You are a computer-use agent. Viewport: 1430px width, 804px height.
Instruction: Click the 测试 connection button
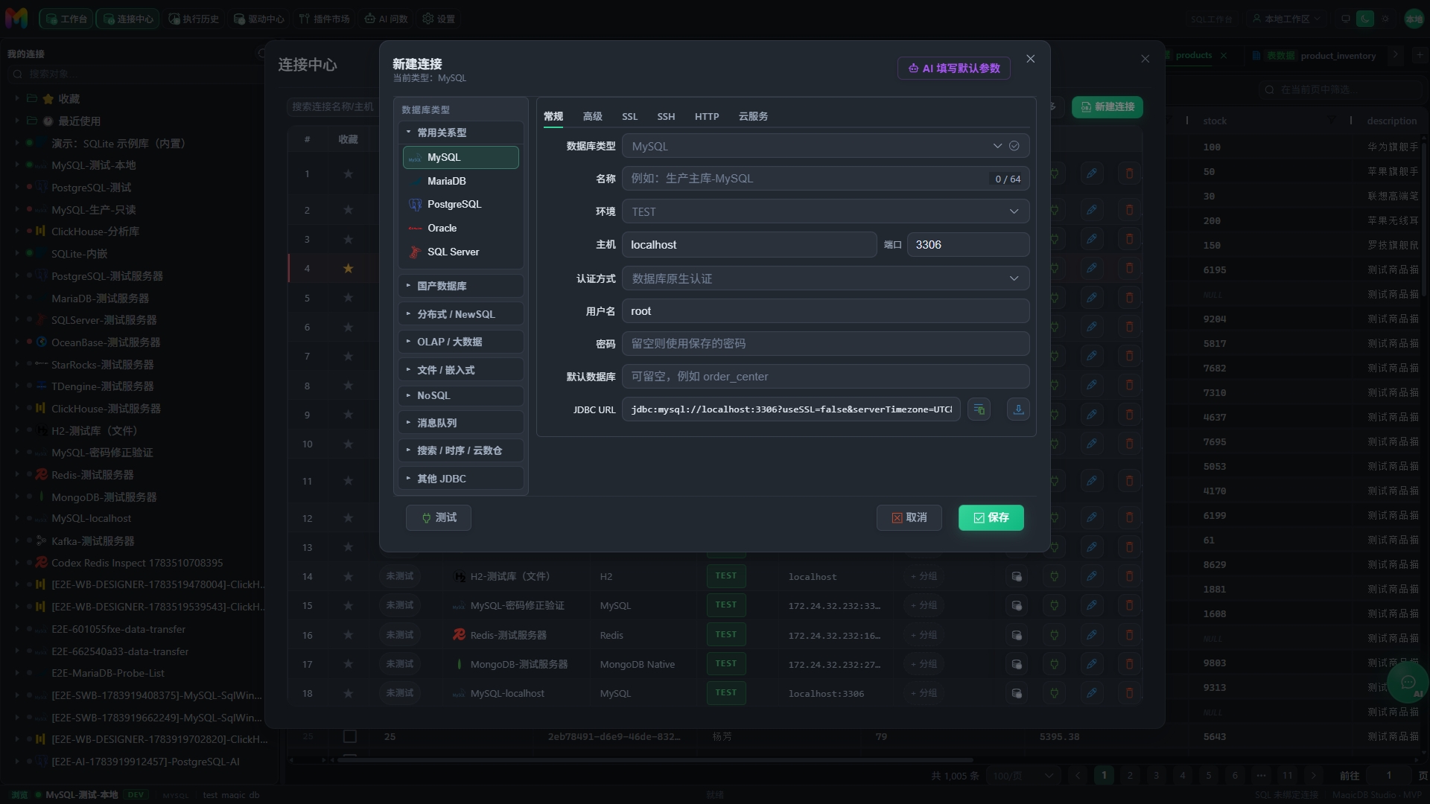pyautogui.click(x=439, y=517)
